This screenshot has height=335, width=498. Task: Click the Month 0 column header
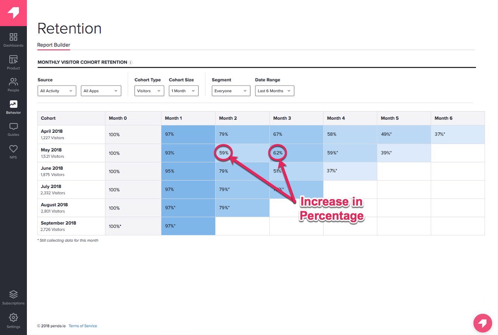tap(133, 118)
